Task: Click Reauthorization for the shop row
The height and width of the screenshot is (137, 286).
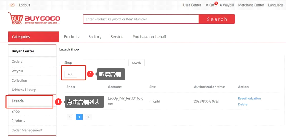Action: point(249,98)
